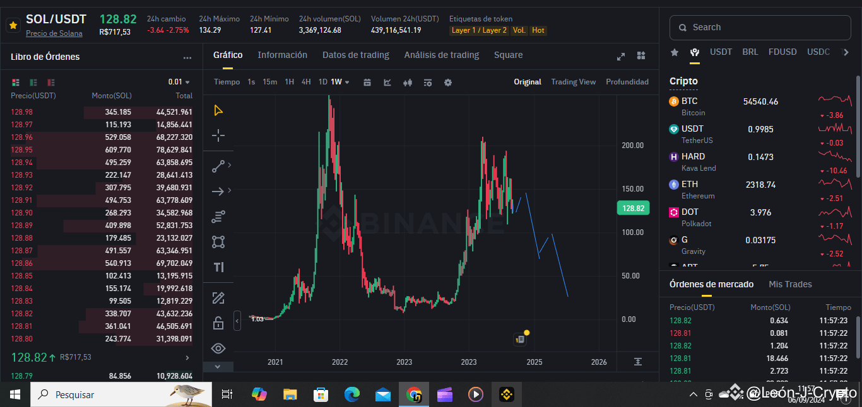The height and width of the screenshot is (407, 862).
Task: Select the 15m chart interval
Action: (270, 82)
